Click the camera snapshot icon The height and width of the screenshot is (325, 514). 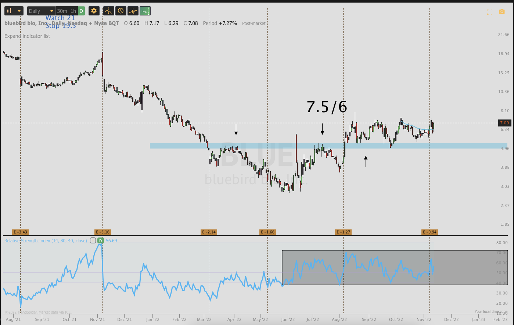502,12
